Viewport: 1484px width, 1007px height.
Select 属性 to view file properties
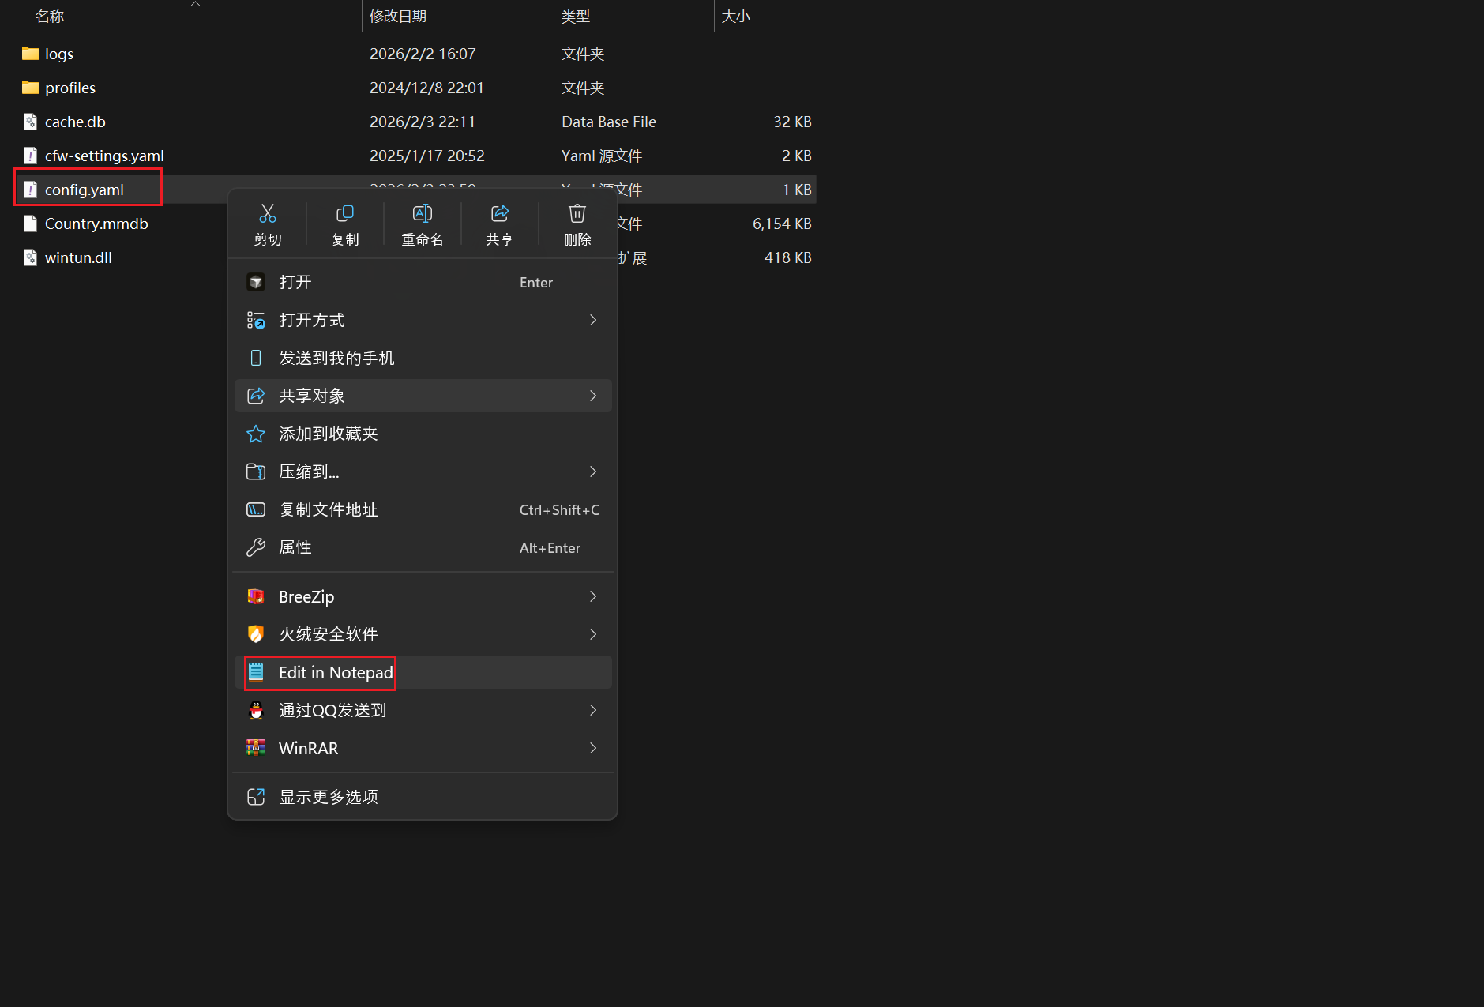(295, 547)
